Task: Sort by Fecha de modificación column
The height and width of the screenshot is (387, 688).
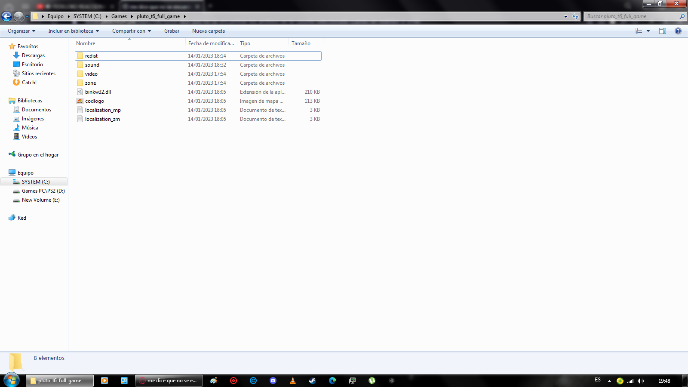Action: (x=211, y=43)
